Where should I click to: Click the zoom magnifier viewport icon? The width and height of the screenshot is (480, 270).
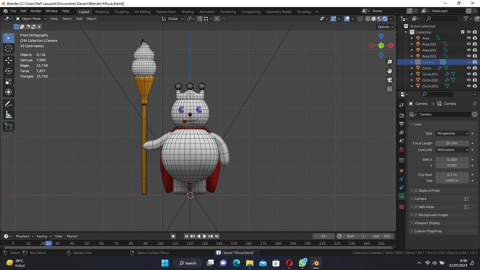tap(389, 62)
